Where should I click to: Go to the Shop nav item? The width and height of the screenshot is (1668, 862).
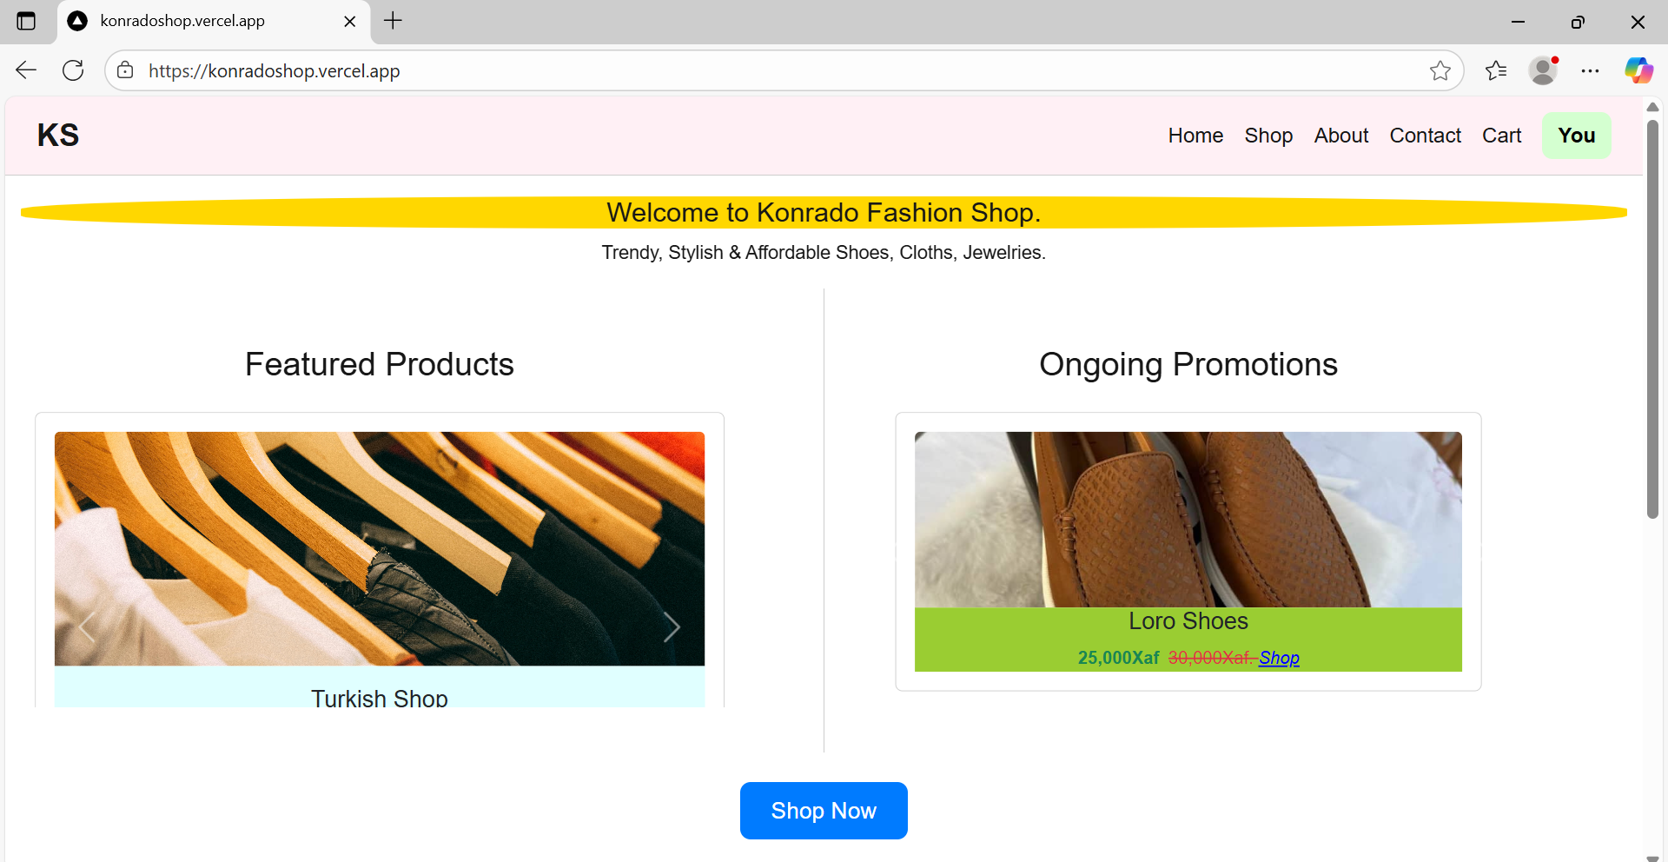point(1268,136)
